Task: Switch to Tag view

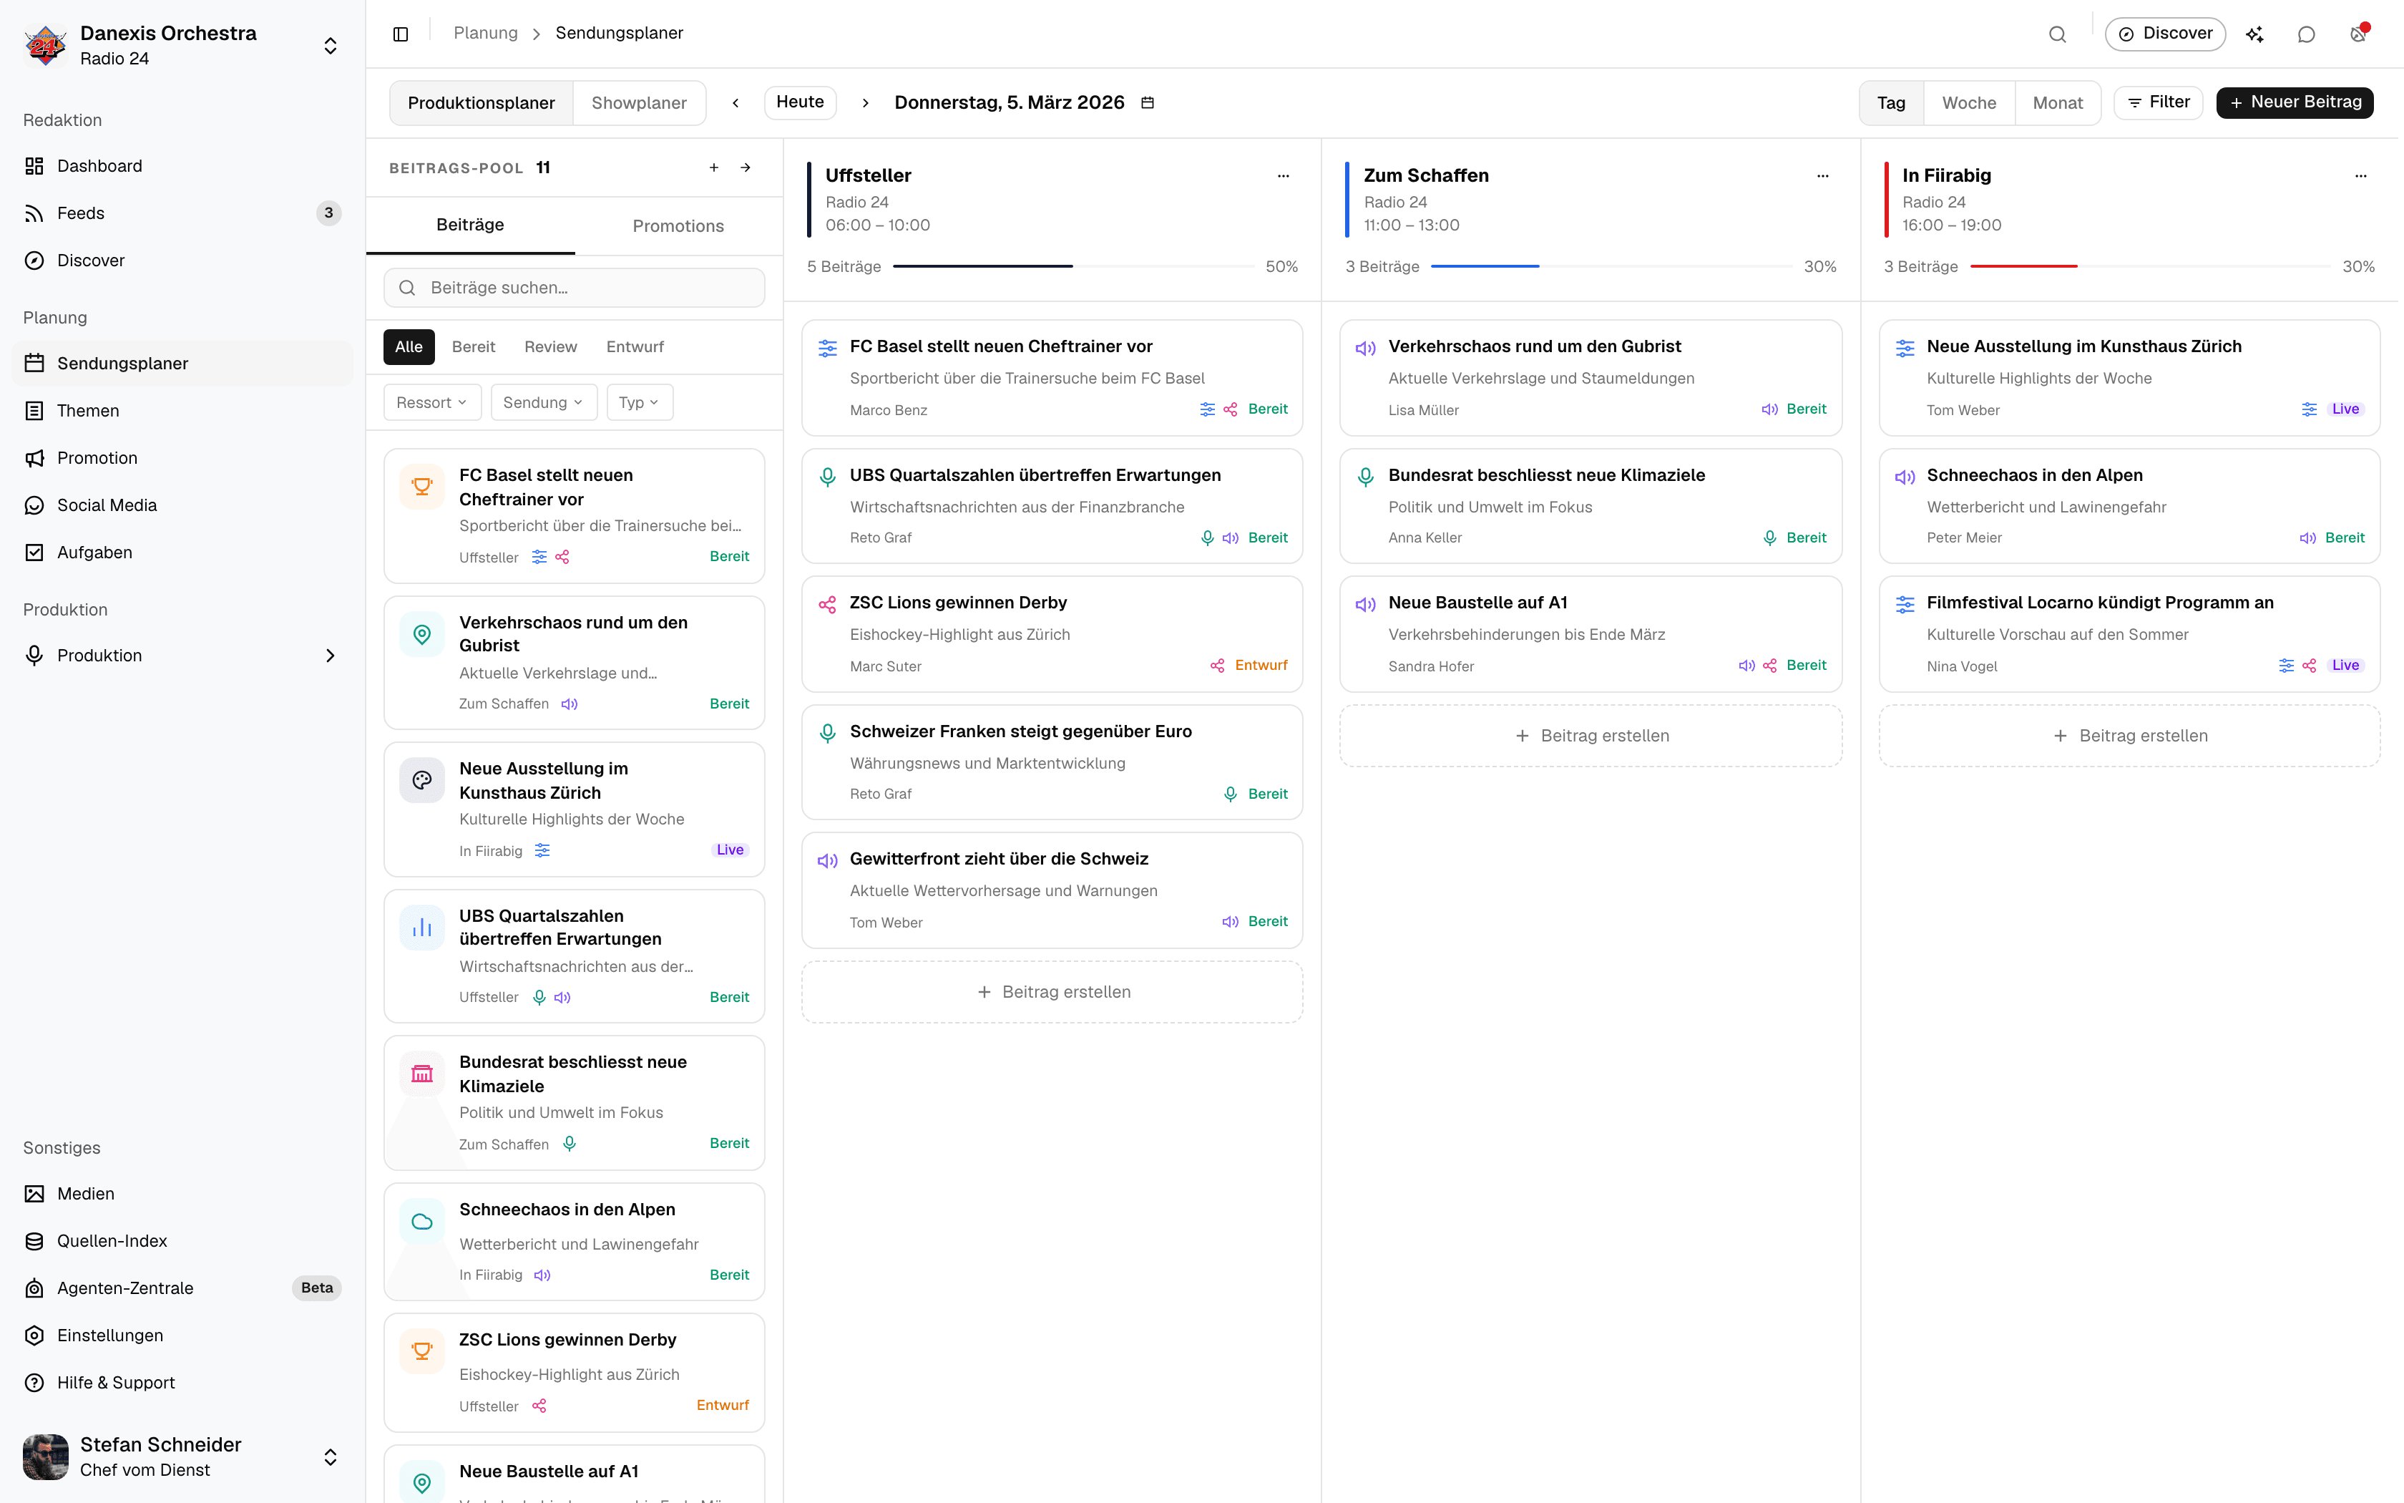Action: [x=1892, y=102]
